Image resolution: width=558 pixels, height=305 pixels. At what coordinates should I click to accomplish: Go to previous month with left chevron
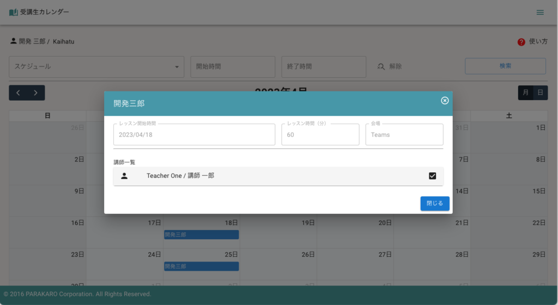click(18, 93)
